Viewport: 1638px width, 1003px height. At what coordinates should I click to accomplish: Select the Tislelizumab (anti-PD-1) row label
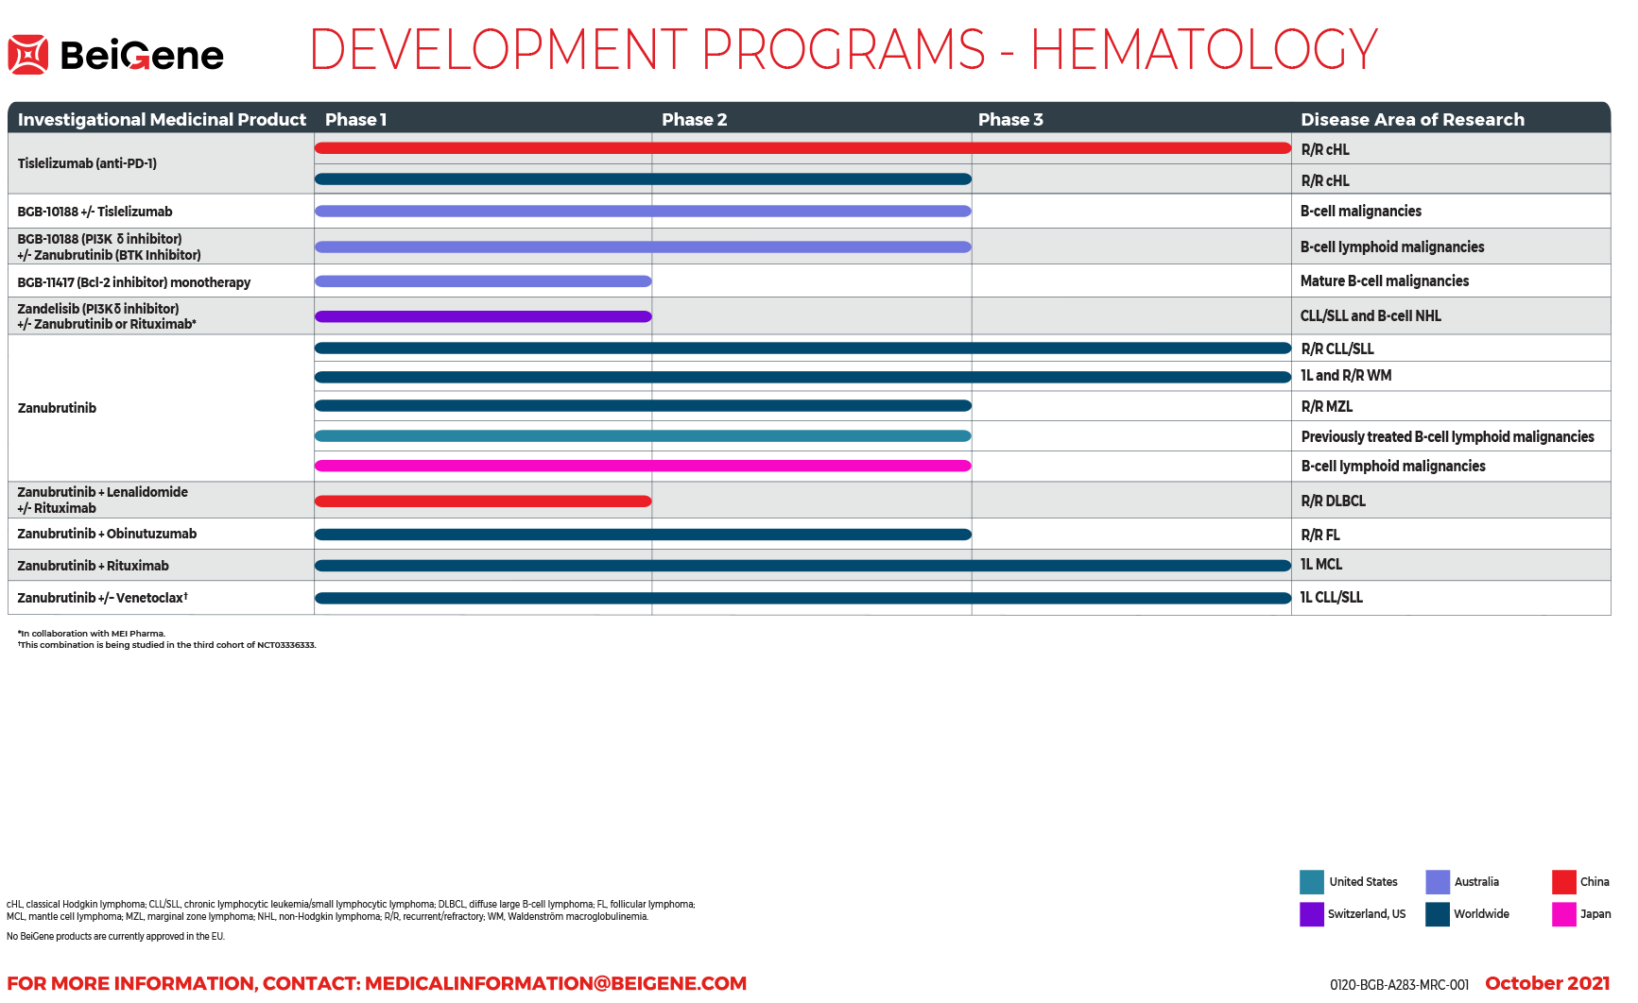pyautogui.click(x=87, y=163)
